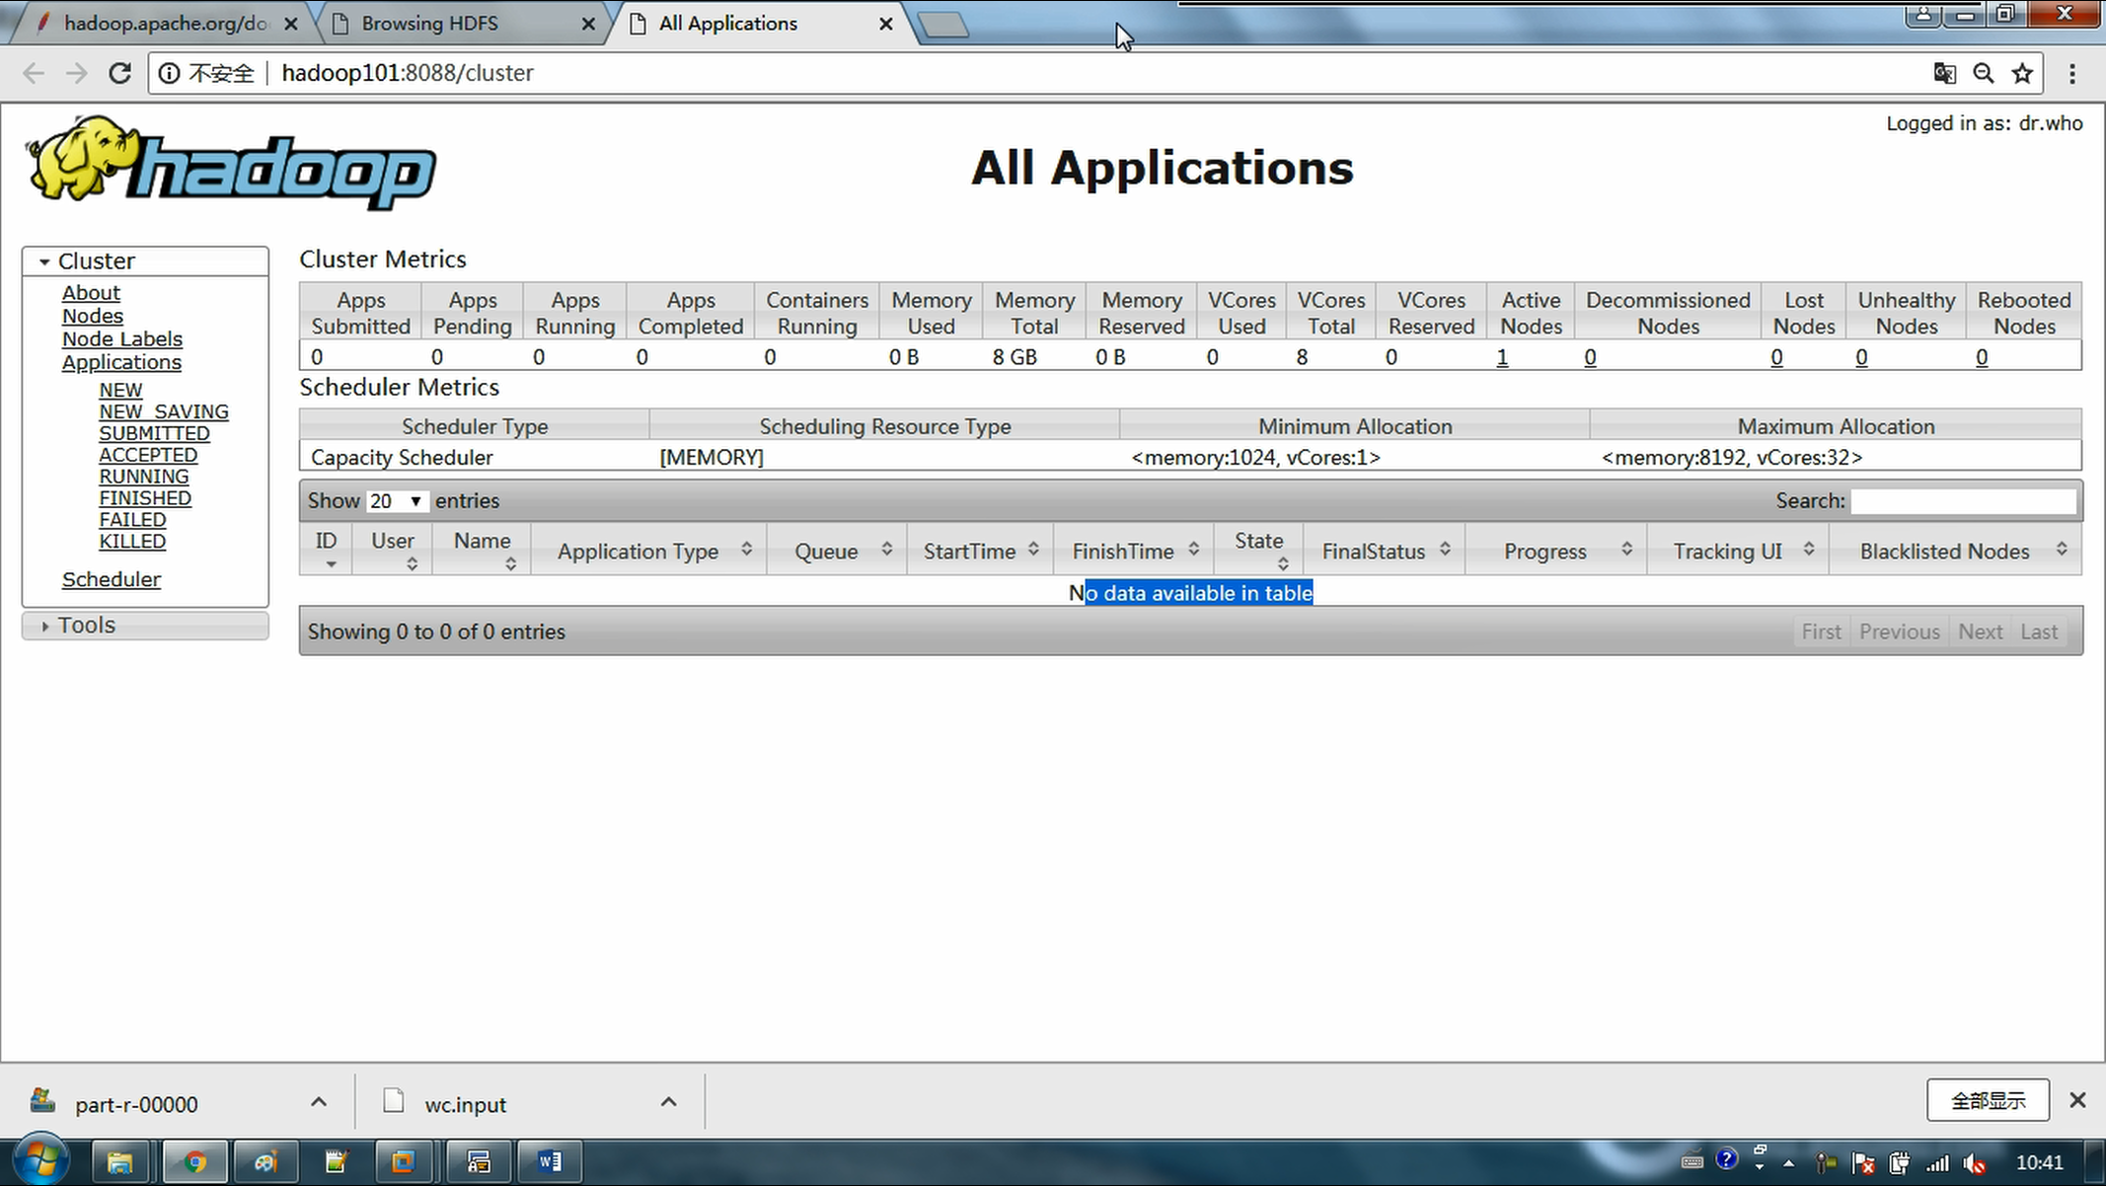The image size is (2106, 1186).
Task: Open the FINISHED applications link
Action: click(144, 498)
